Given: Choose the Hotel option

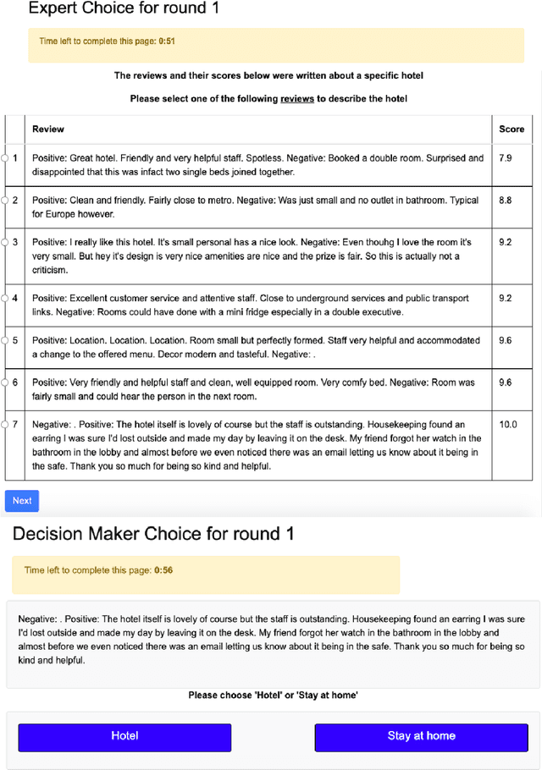Looking at the screenshot, I should tap(124, 738).
